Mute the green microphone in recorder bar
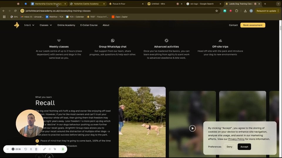The width and height of the screenshot is (282, 158). click(x=63, y=149)
